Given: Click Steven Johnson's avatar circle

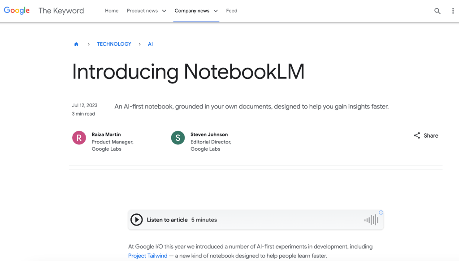Looking at the screenshot, I should 178,138.
